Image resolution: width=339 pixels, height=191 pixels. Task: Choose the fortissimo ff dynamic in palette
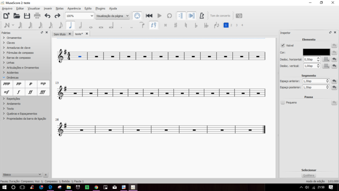point(31,92)
